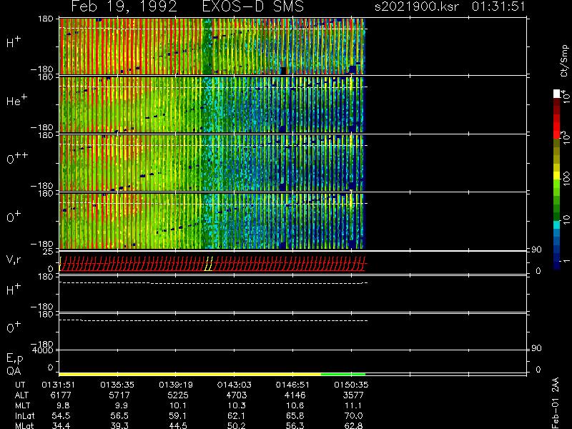
Task: Click the 100 color scale tick label
Action: click(566, 179)
